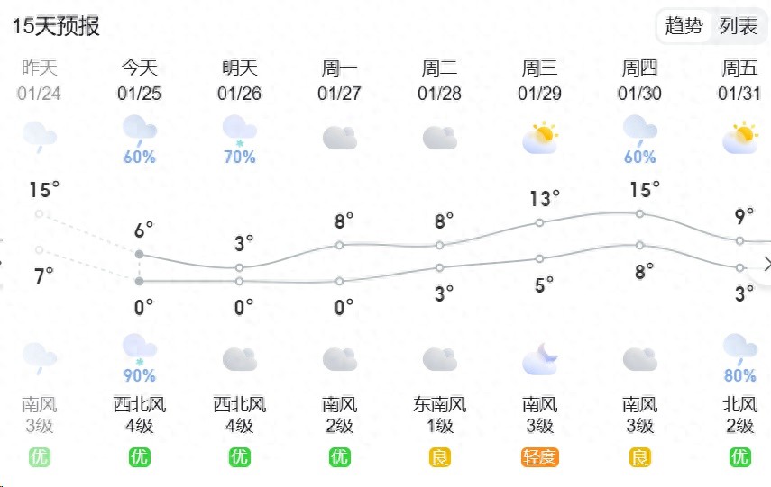Click the 周三 daytime partly sunny icon
The width and height of the screenshot is (771, 487).
(x=539, y=137)
